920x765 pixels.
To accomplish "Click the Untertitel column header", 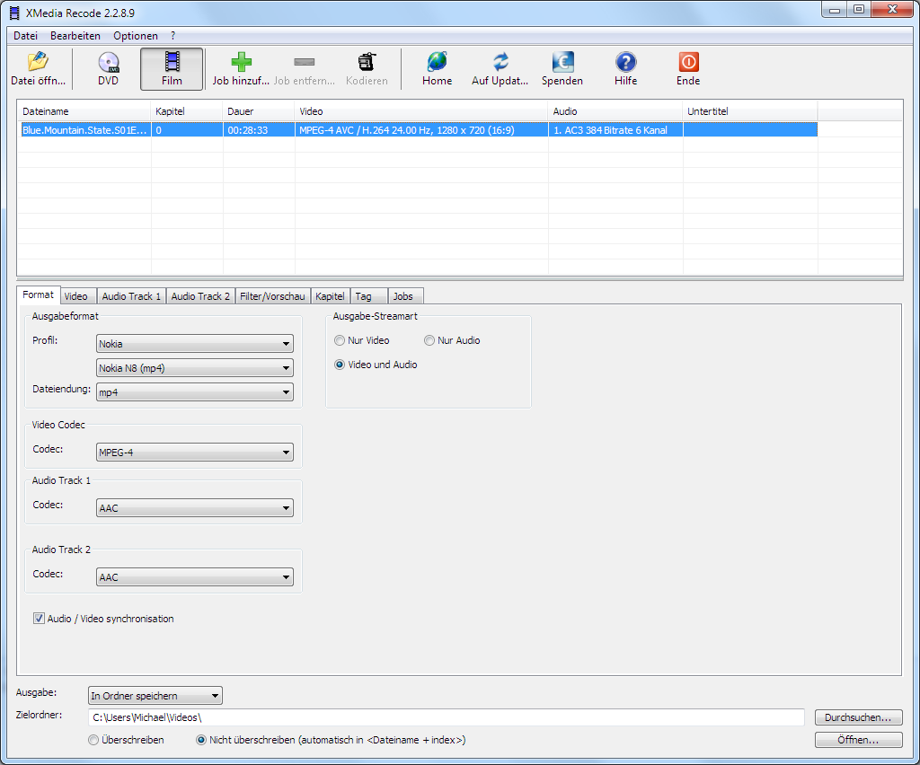I will click(750, 111).
